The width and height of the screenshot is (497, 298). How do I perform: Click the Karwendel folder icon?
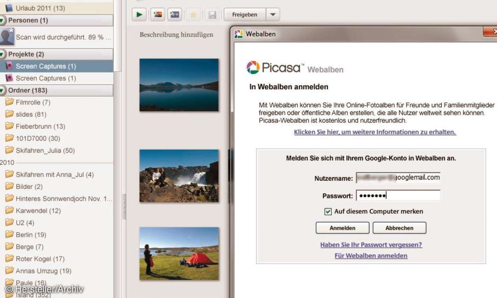tap(9, 211)
